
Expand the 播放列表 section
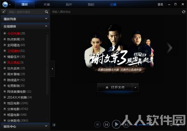[x=25, y=19]
